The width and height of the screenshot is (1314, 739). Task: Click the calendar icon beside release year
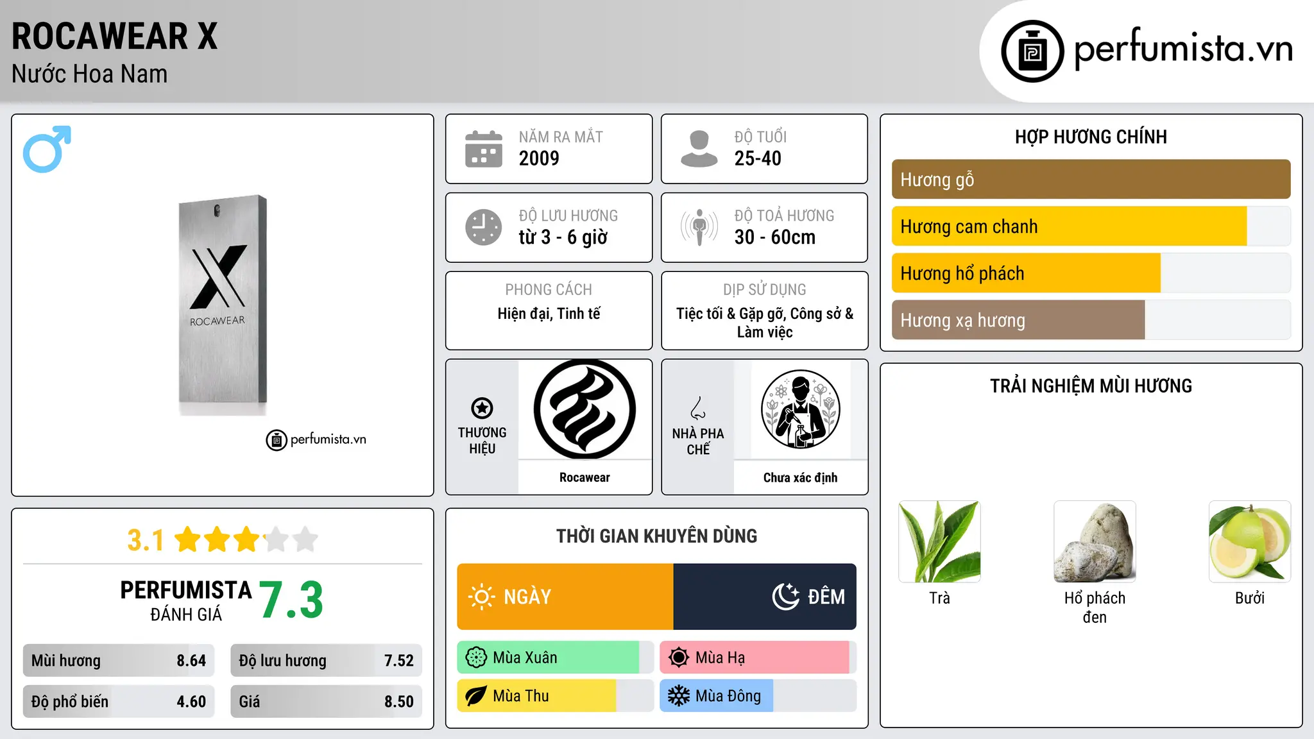coord(484,149)
